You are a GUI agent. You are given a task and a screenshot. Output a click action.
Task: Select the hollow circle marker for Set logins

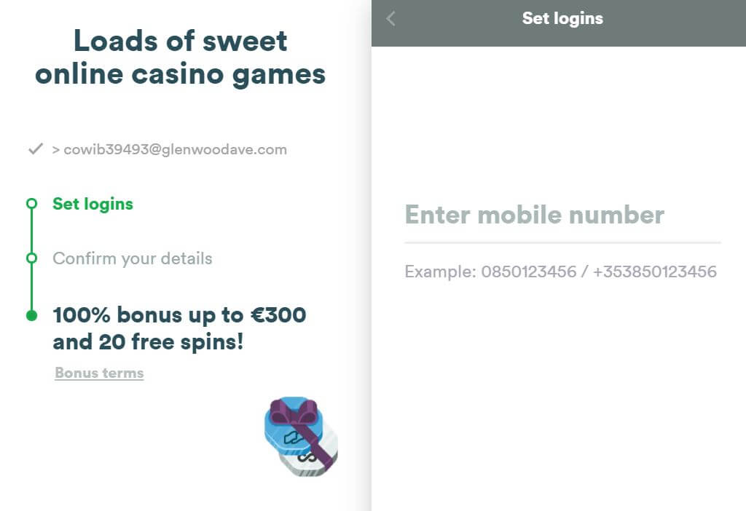pyautogui.click(x=31, y=204)
